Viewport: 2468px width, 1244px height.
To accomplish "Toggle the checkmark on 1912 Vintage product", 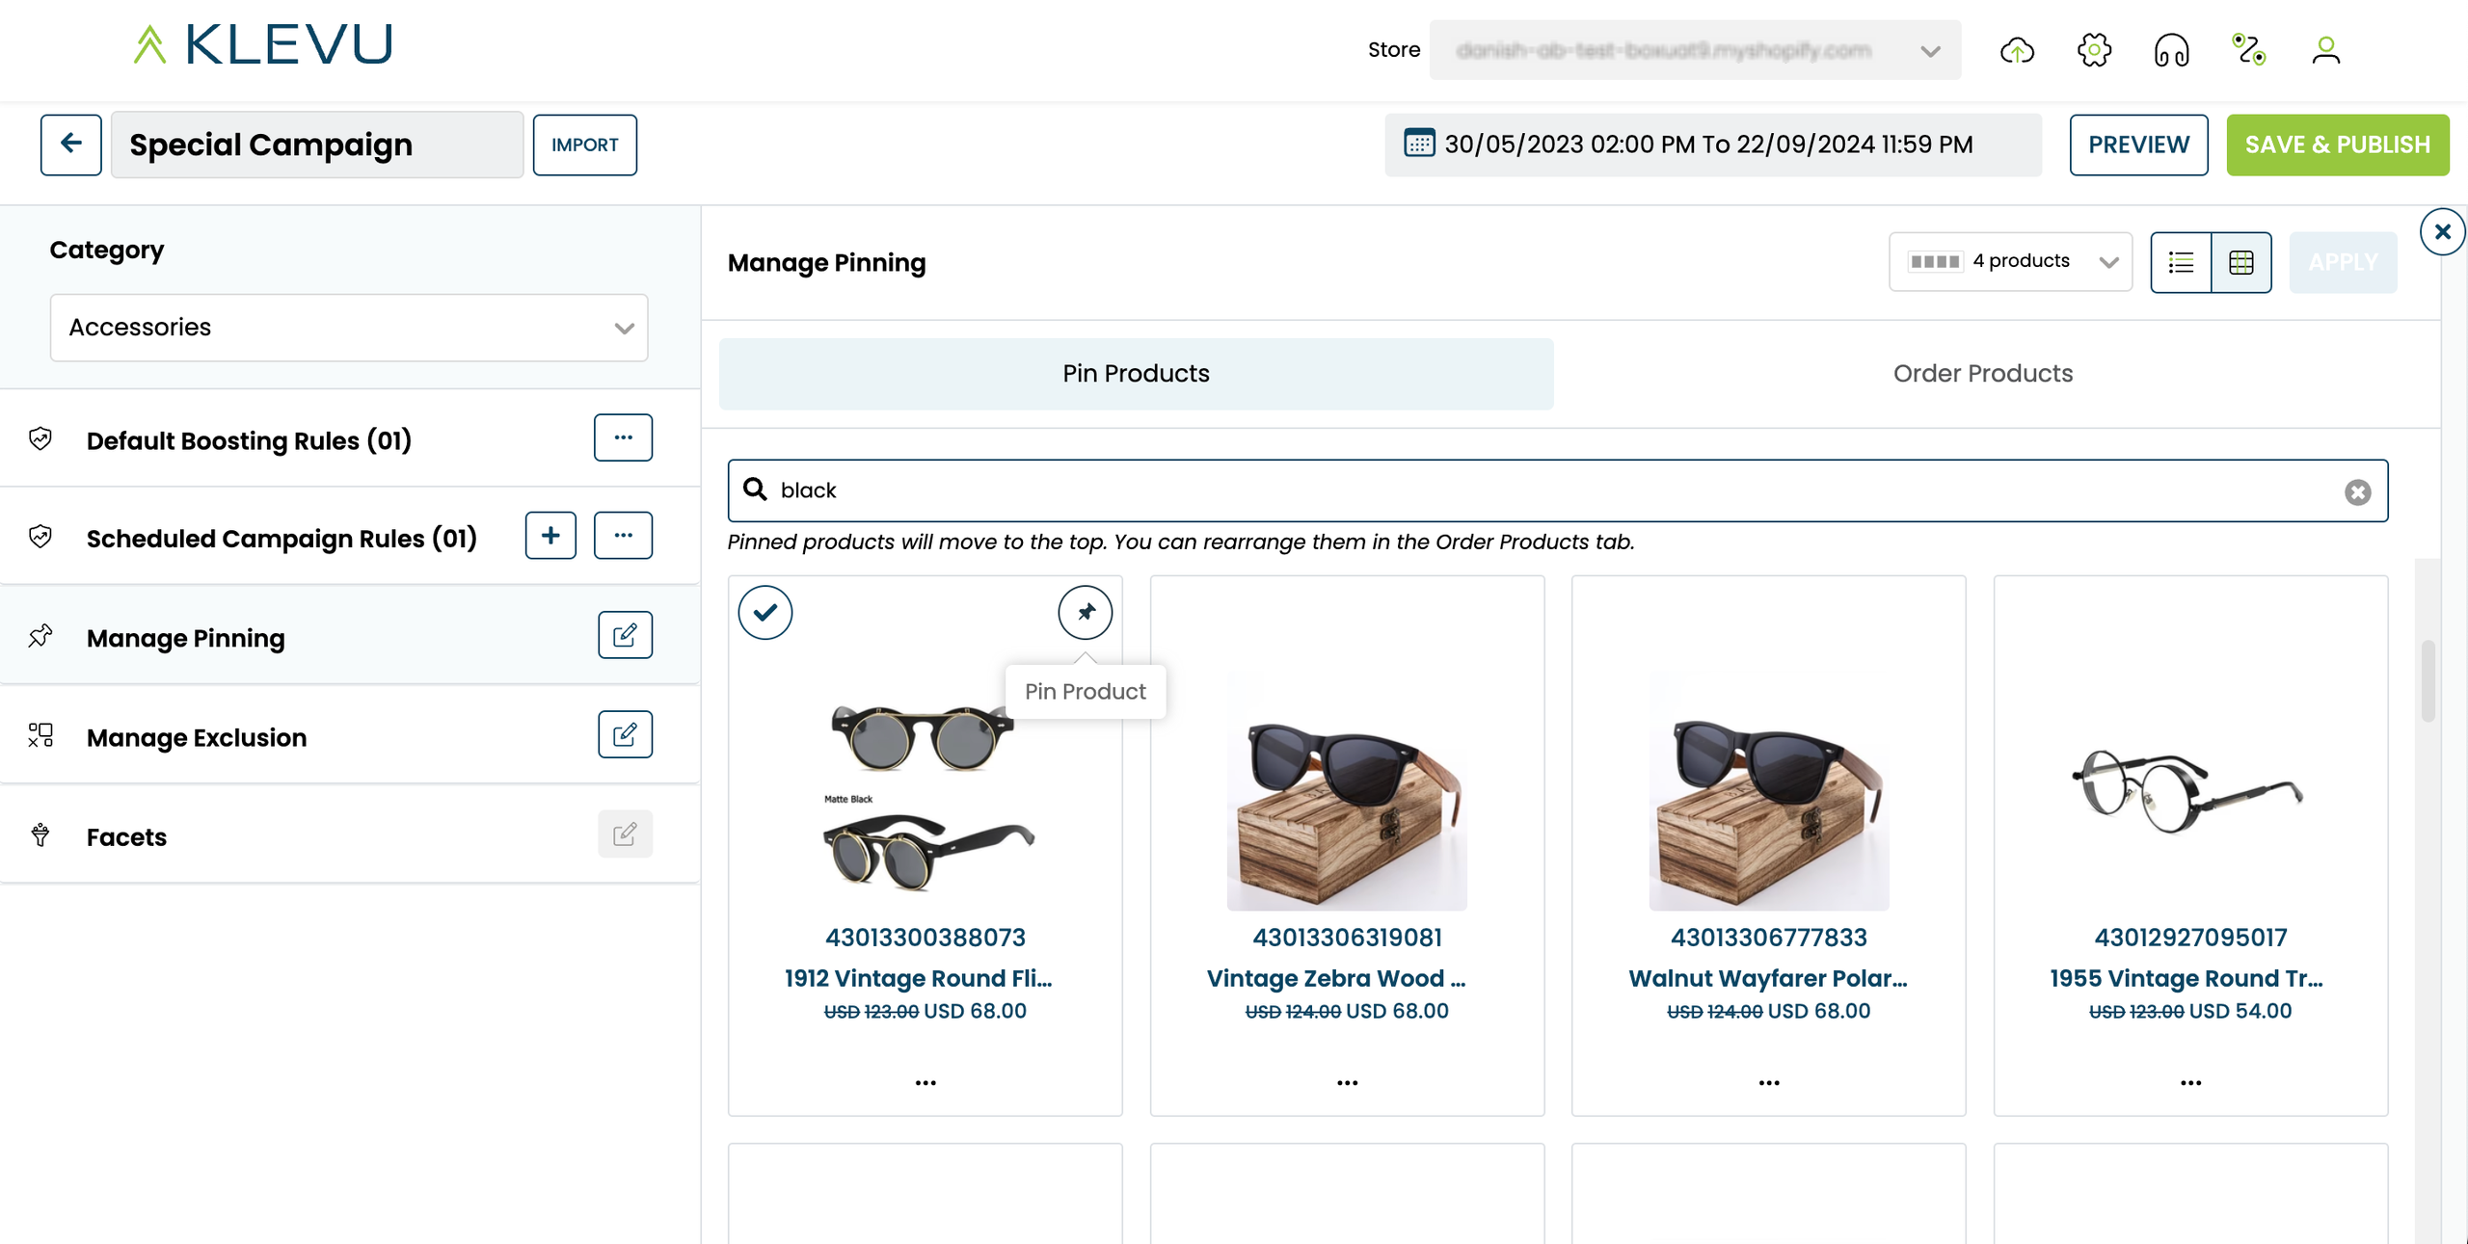I will point(765,612).
